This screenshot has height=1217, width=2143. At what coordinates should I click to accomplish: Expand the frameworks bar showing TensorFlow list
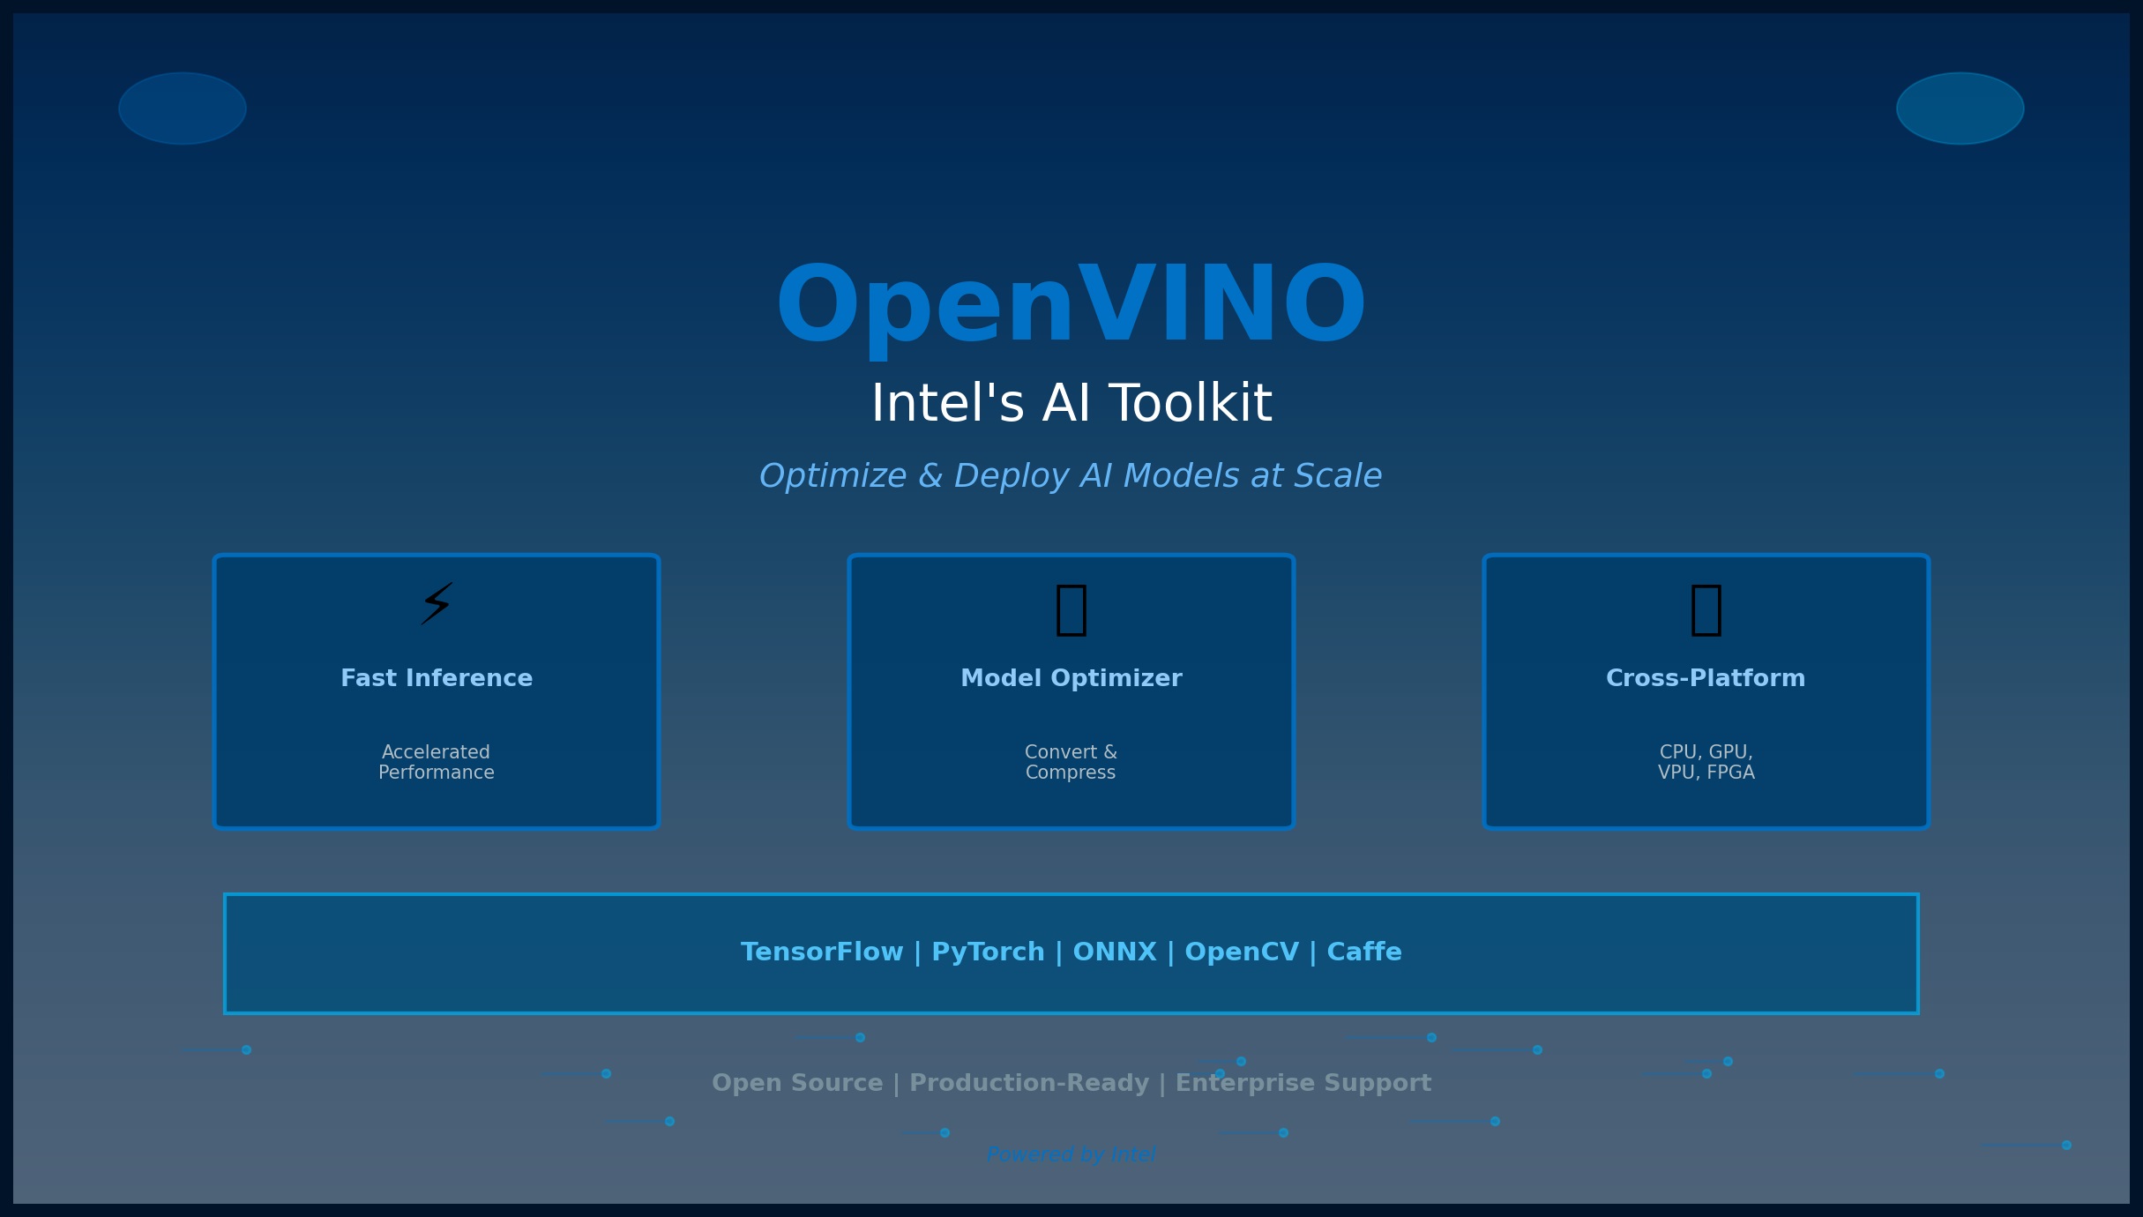[x=1070, y=953]
